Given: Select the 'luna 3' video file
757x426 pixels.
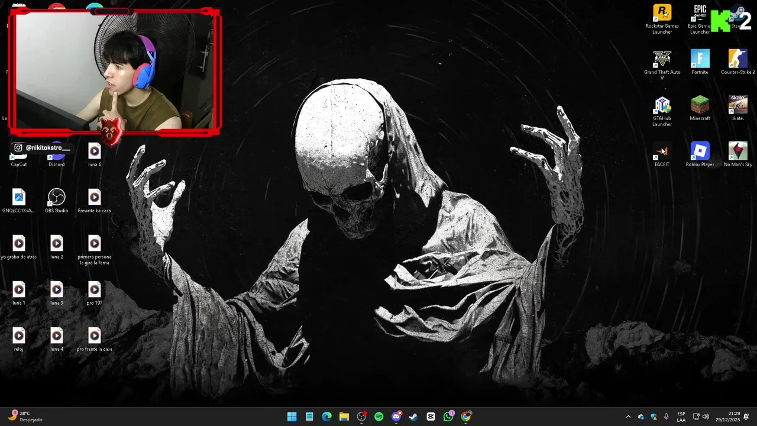Looking at the screenshot, I should (x=56, y=293).
